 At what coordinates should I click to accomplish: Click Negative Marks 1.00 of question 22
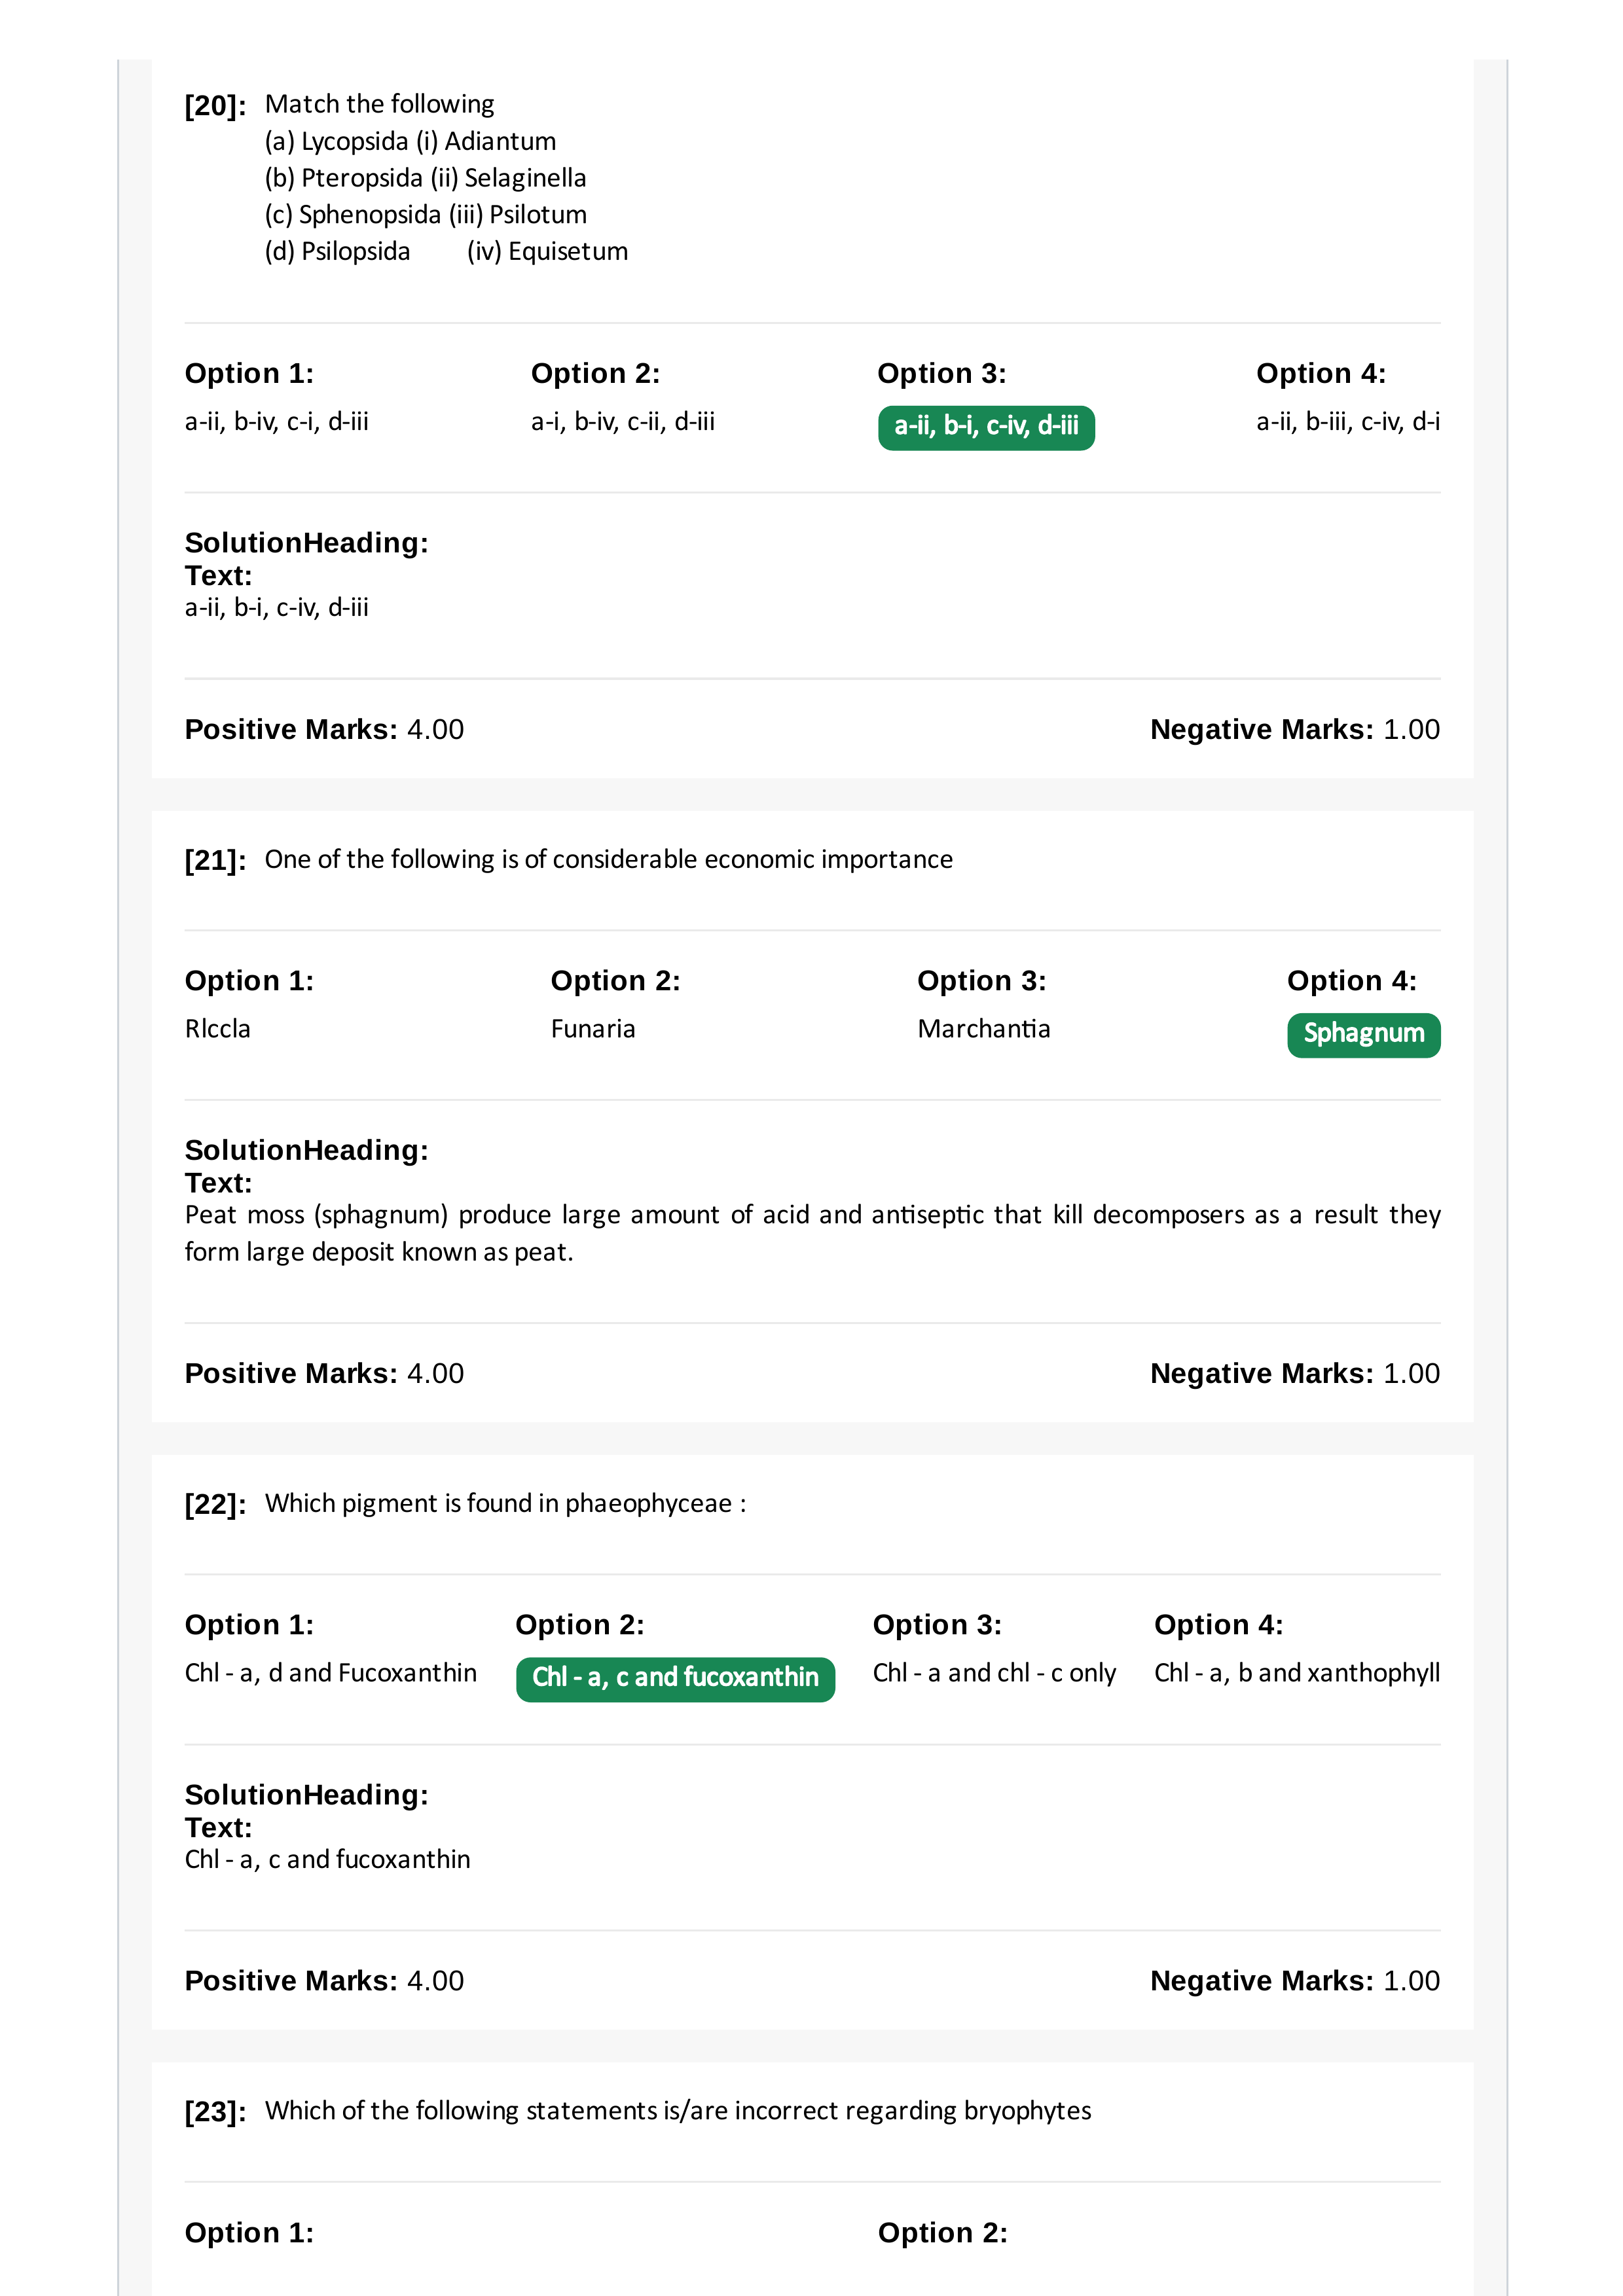(1295, 1981)
